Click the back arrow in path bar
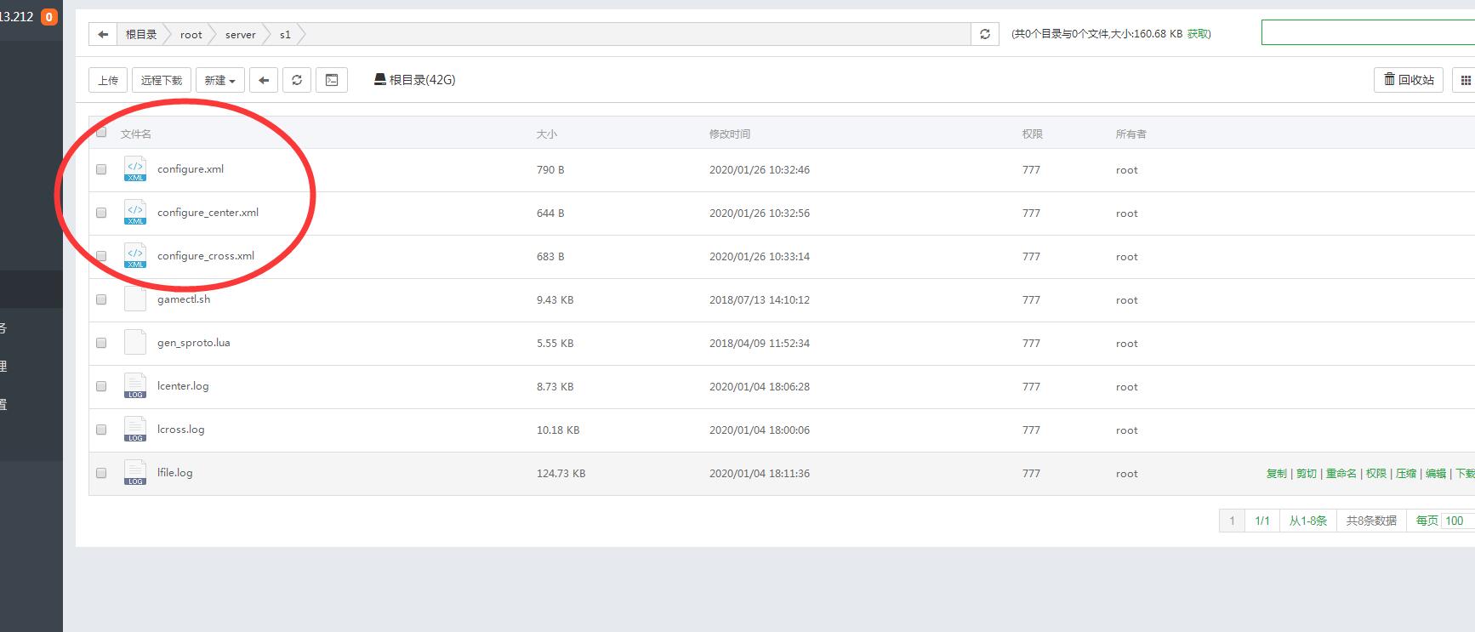Screen dimensions: 1475x632 [x=103, y=34]
